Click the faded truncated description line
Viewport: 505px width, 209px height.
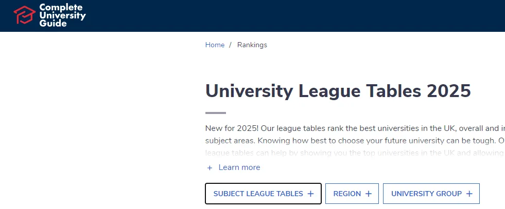[355, 153]
